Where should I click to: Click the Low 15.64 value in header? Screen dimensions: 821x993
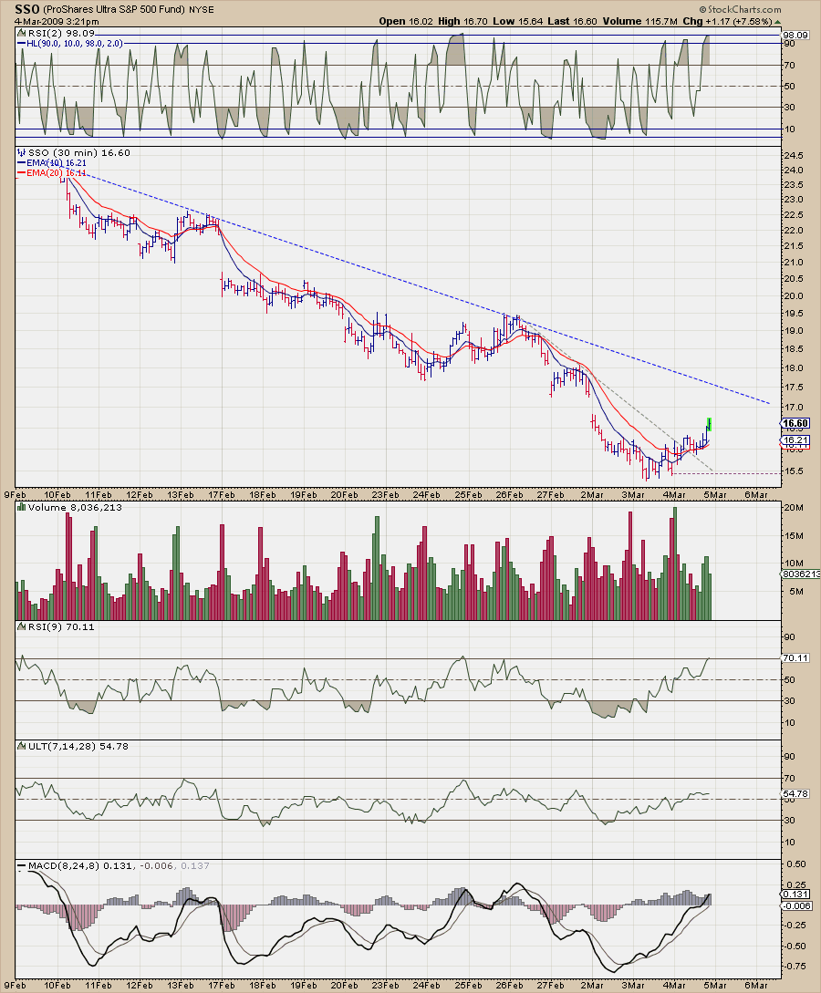[x=517, y=21]
